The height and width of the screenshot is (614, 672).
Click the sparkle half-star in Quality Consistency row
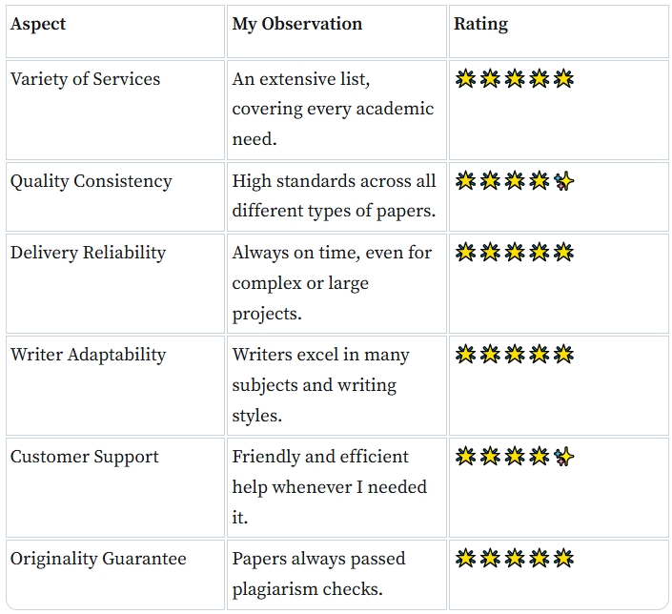tap(564, 181)
